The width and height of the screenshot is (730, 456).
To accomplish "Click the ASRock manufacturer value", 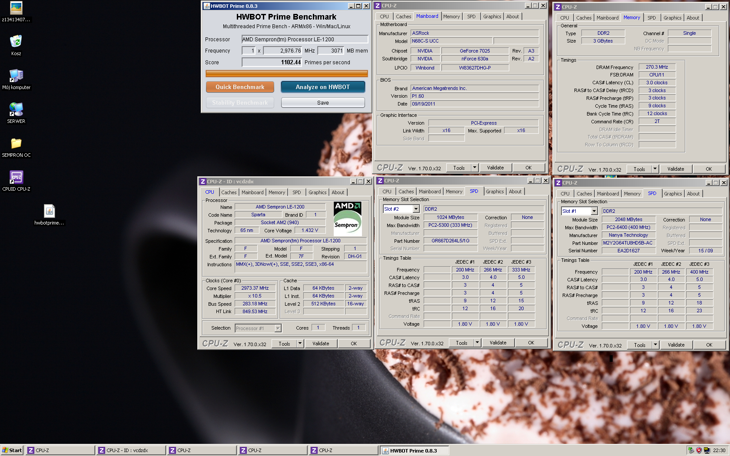I will click(x=475, y=33).
